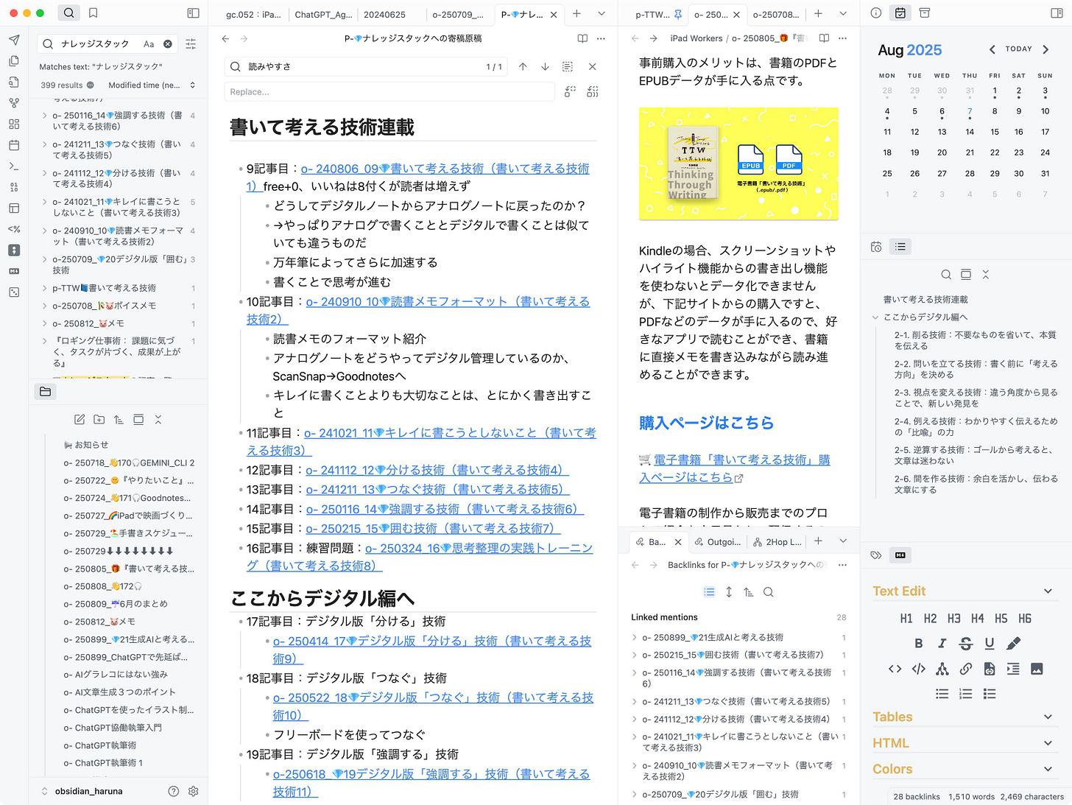Screen dimensions: 1072x805
Task: Switch to 2Hop L... tab
Action: [777, 541]
